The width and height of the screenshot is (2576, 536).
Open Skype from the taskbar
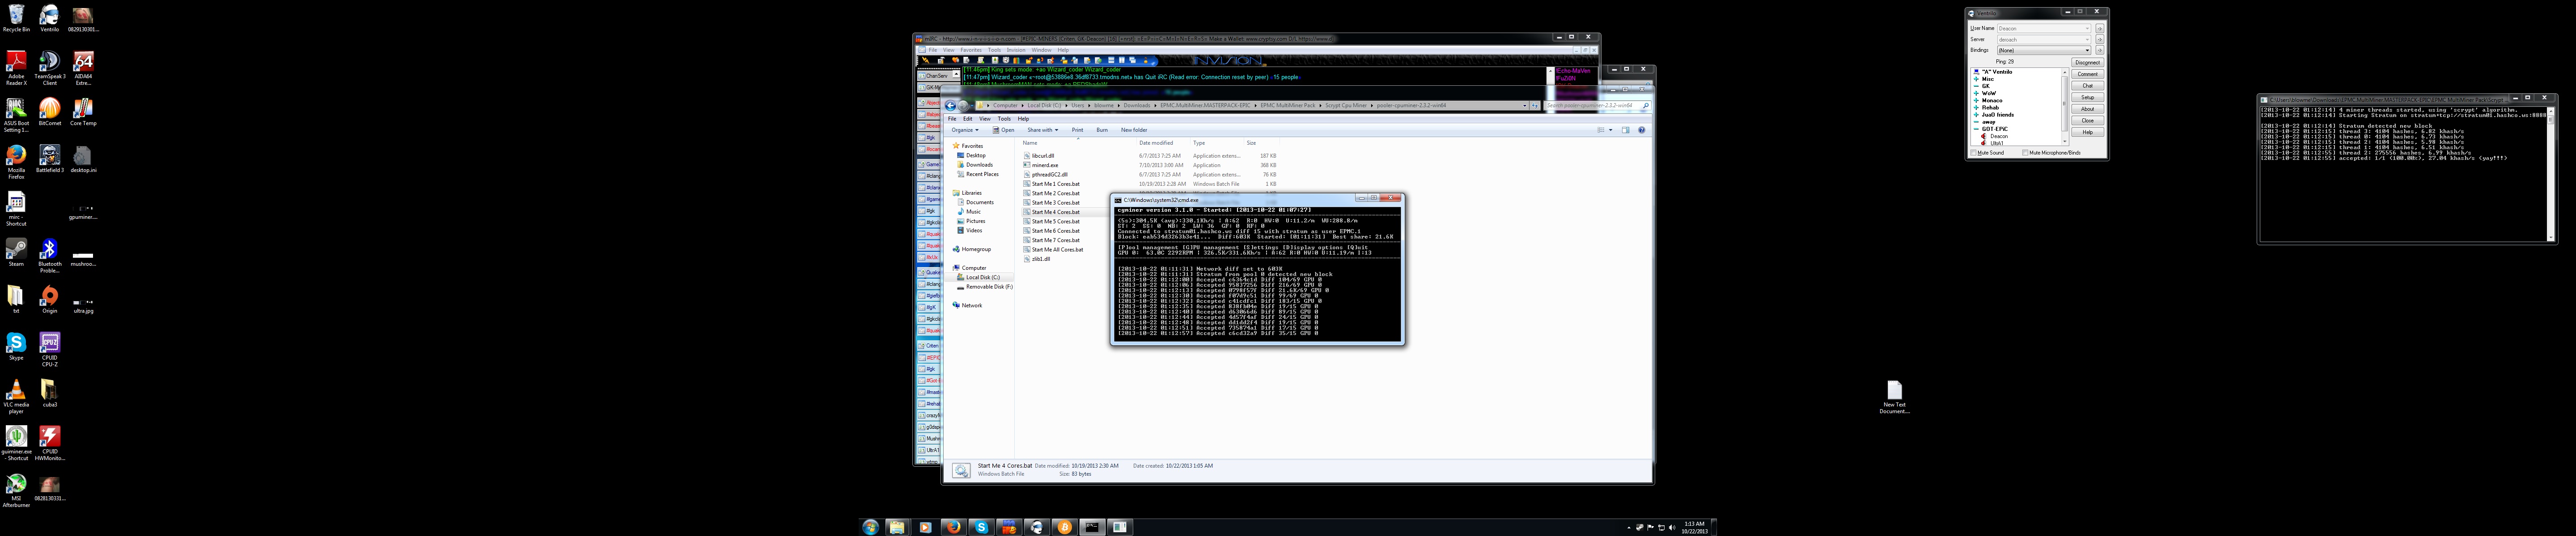(x=981, y=527)
